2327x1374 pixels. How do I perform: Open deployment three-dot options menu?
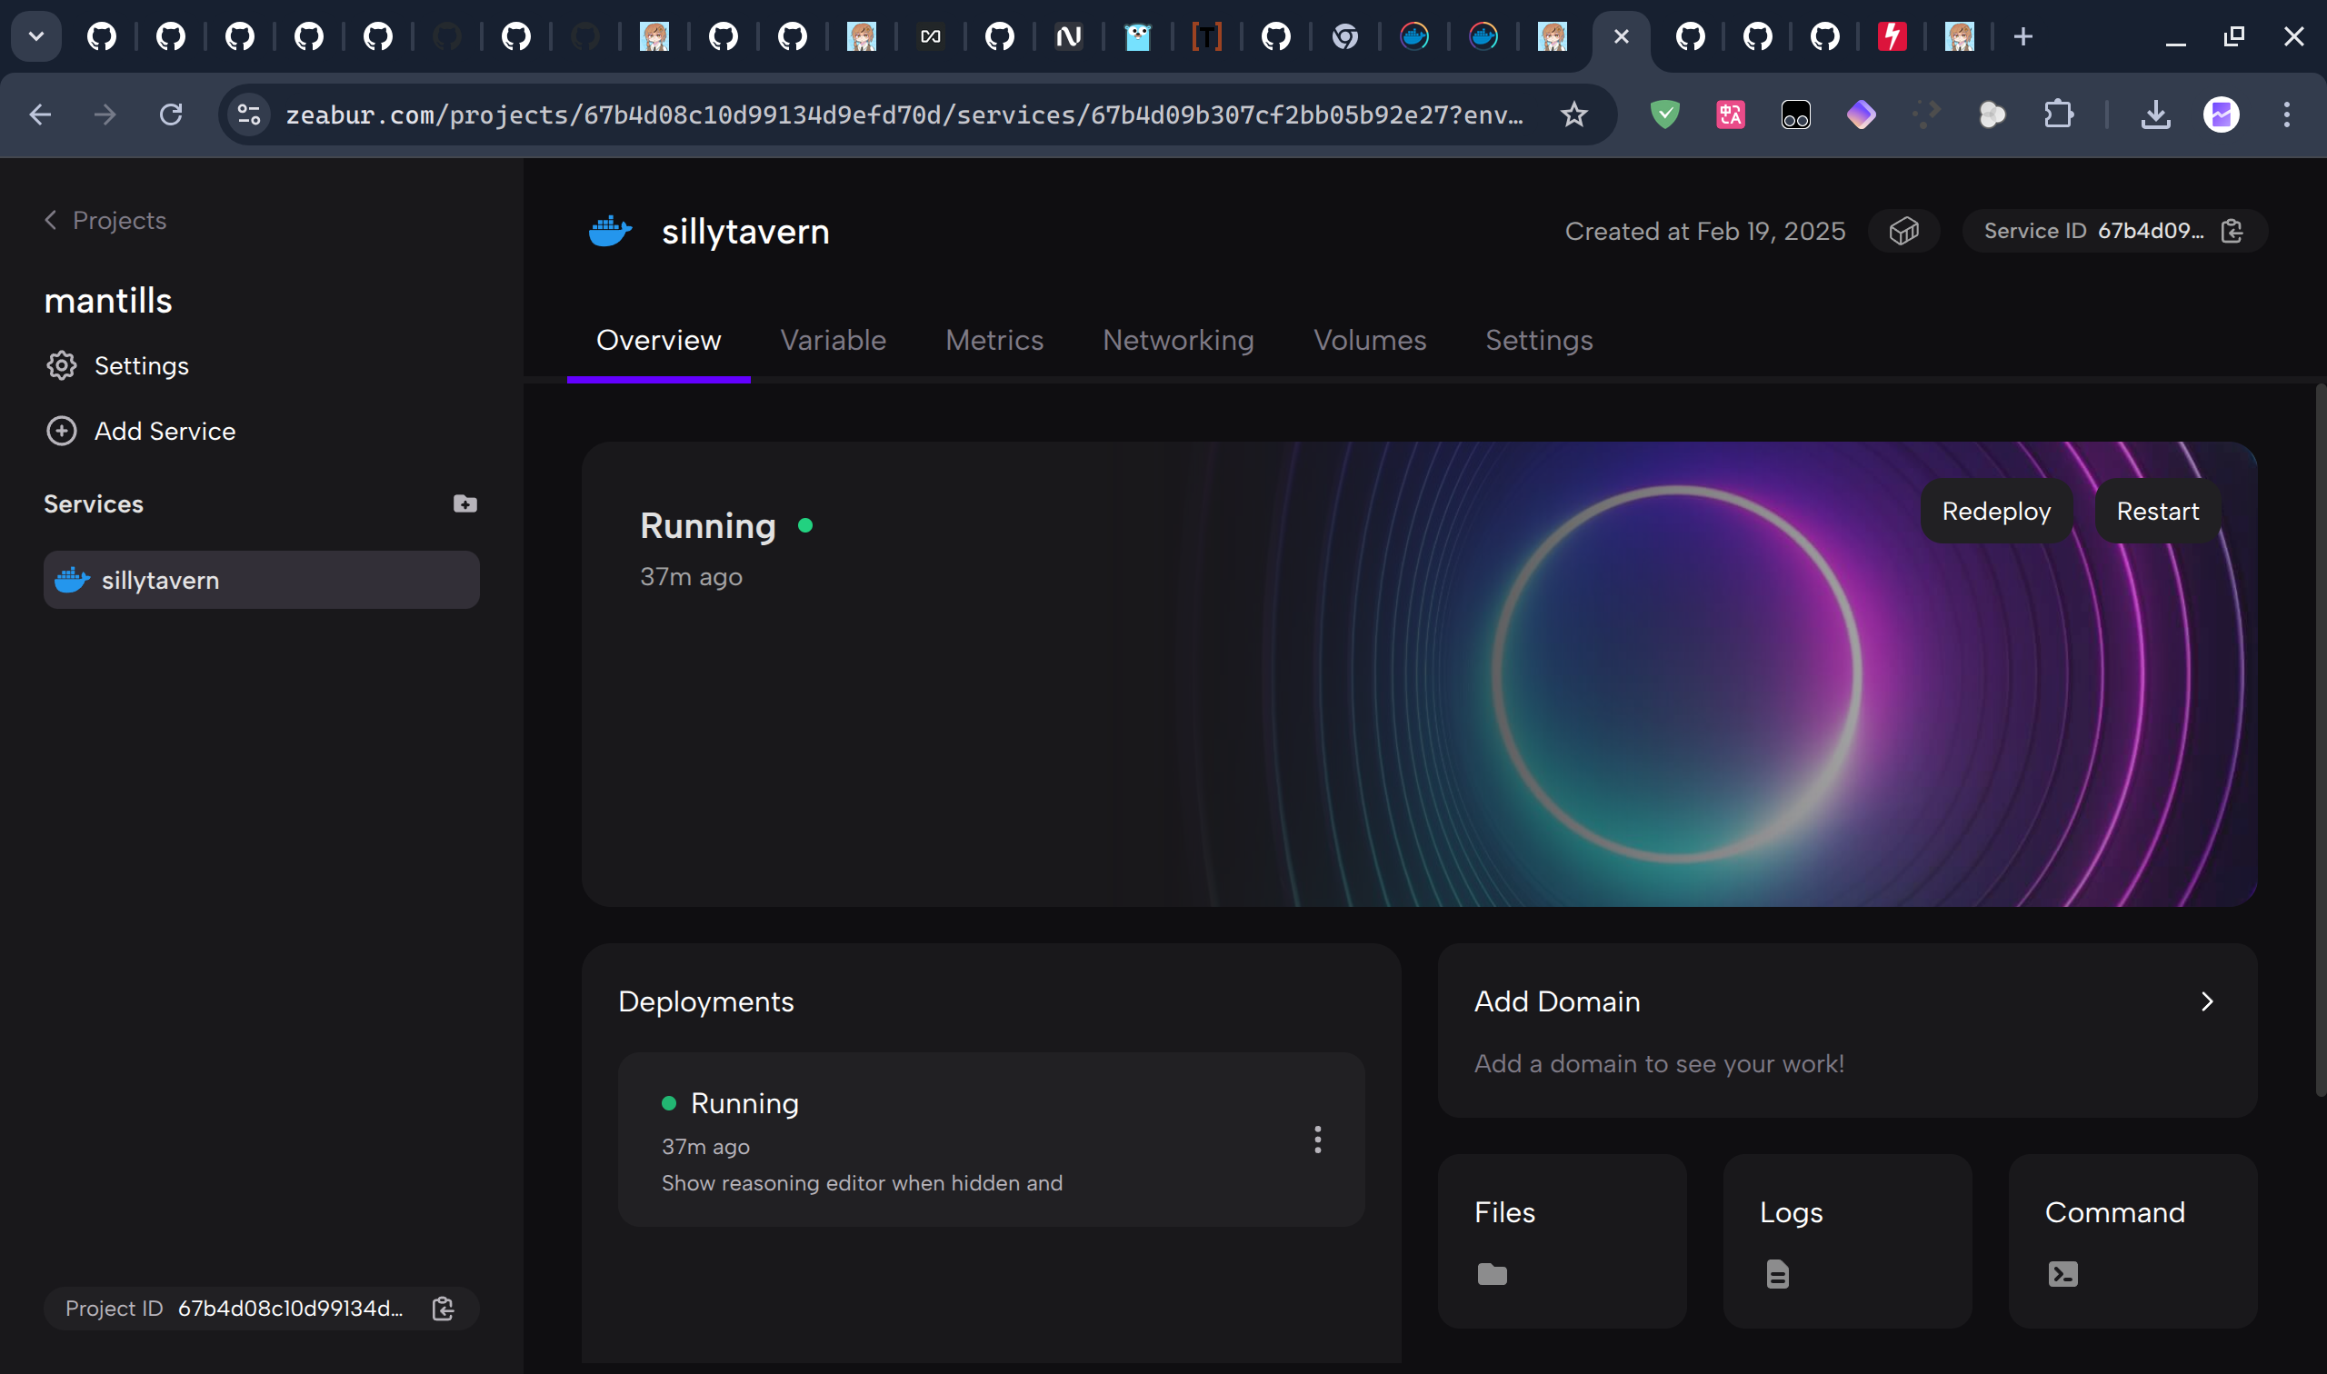(x=1317, y=1139)
